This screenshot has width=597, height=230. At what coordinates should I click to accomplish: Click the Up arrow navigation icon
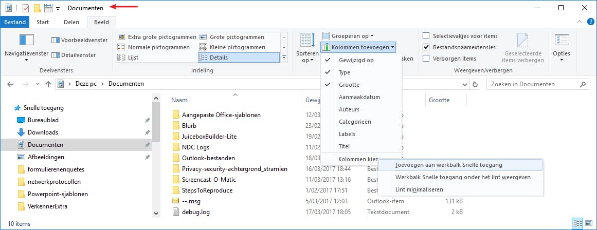pos(48,84)
